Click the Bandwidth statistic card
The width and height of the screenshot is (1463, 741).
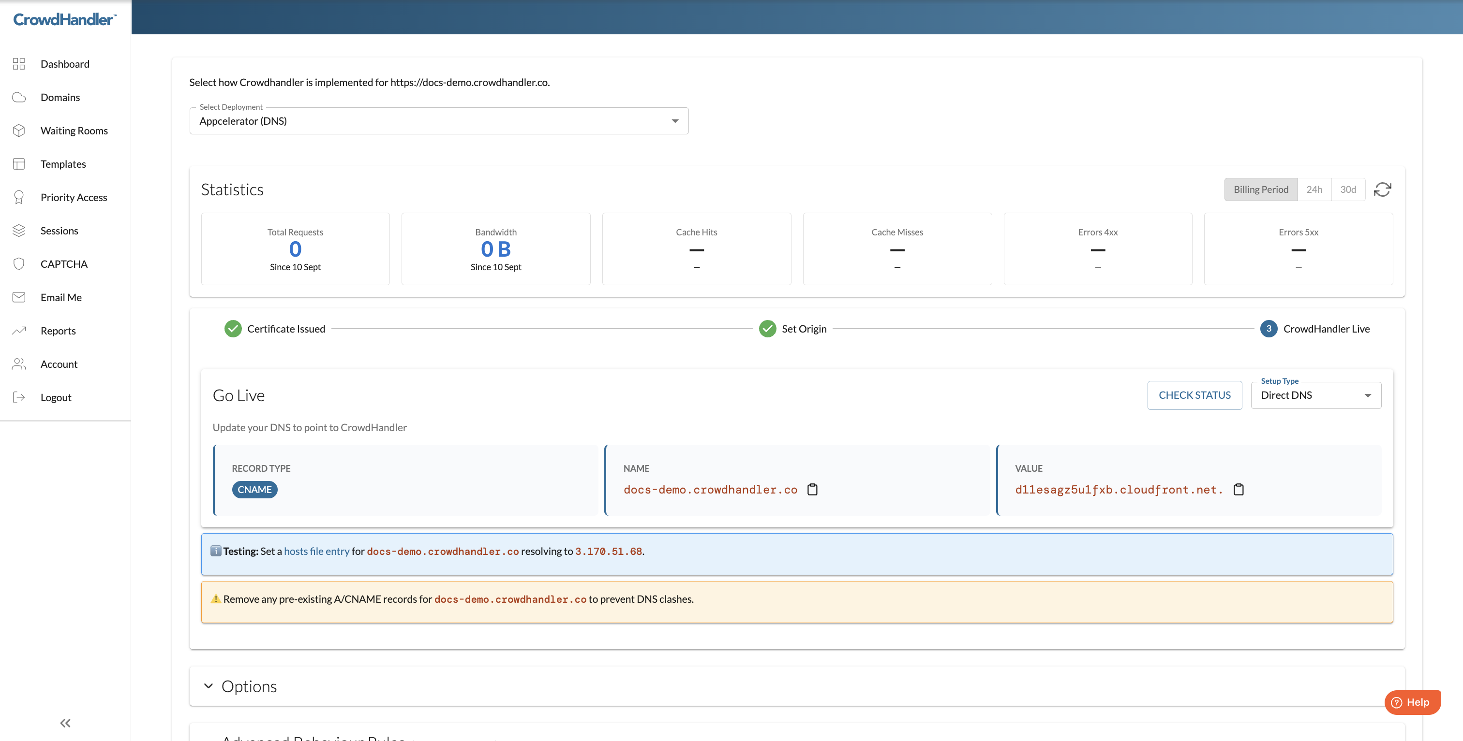pos(496,248)
